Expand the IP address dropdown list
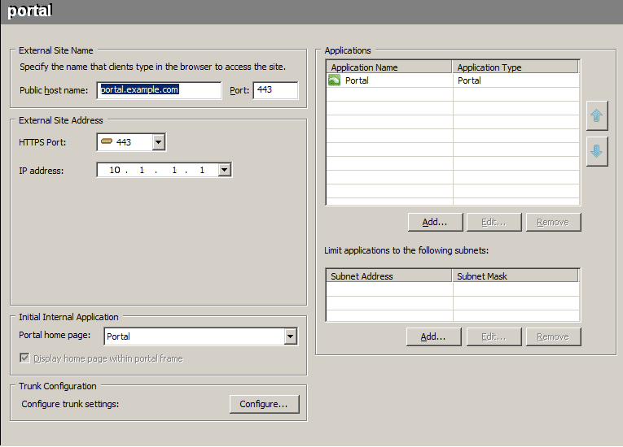623x447 pixels. point(225,170)
